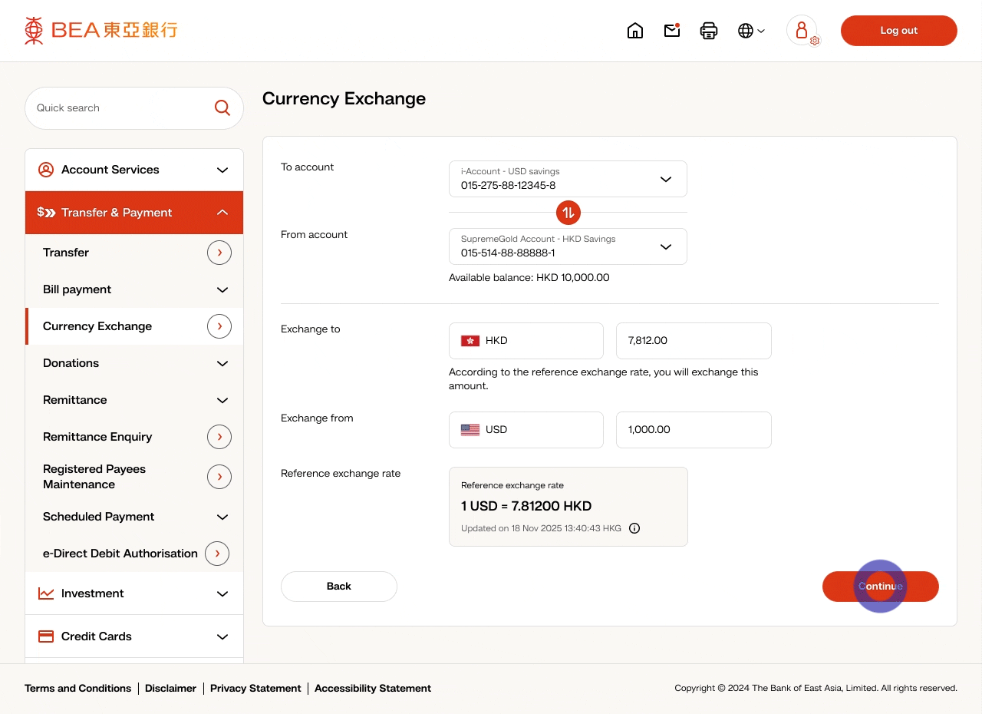The width and height of the screenshot is (982, 714).
Task: Swap accounts using the red arrows icon
Action: coord(568,213)
